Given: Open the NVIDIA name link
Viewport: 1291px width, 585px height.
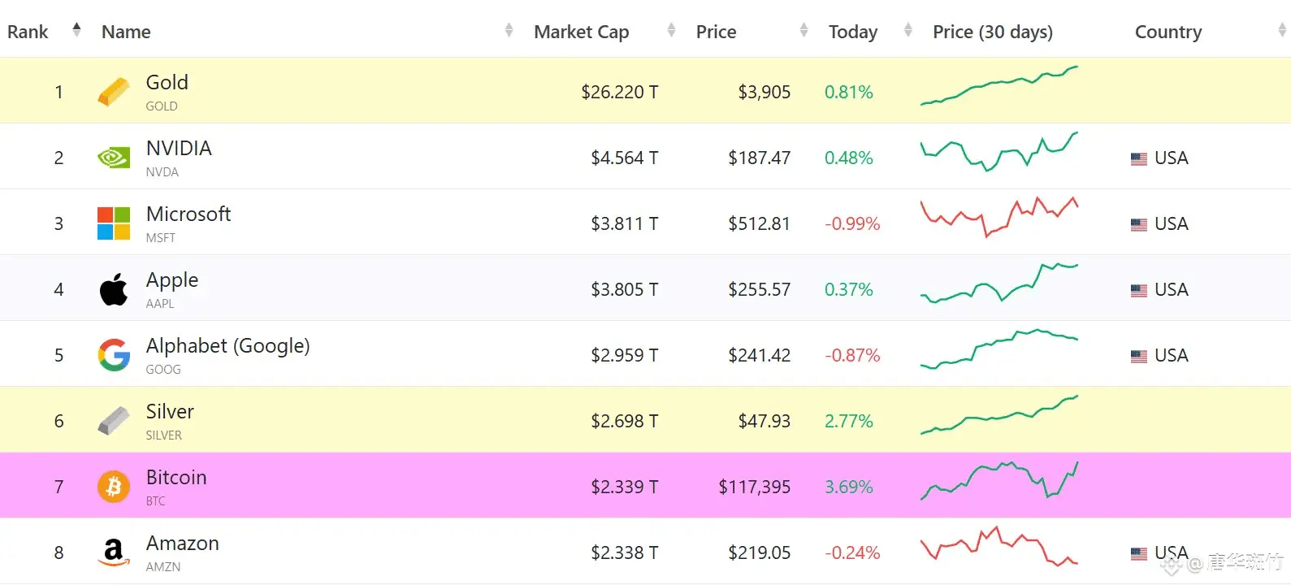Looking at the screenshot, I should pos(179,149).
